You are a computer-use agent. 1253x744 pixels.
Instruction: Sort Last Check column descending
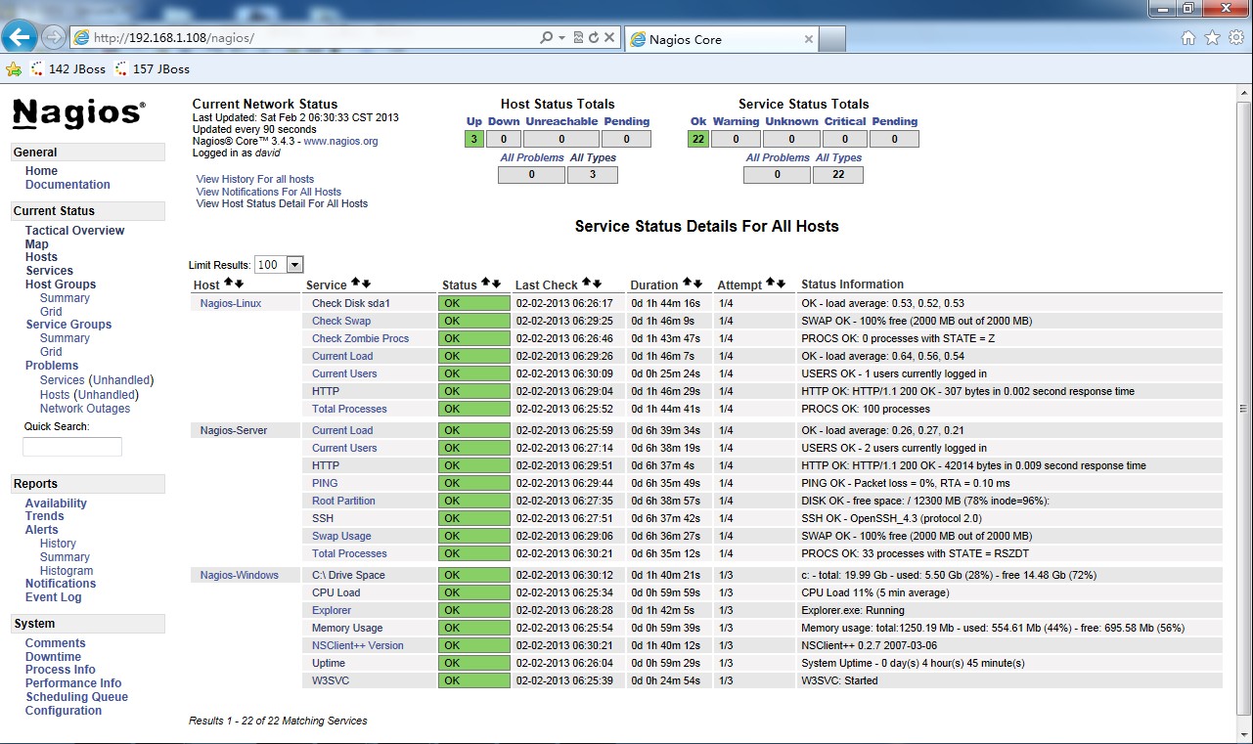tap(597, 284)
